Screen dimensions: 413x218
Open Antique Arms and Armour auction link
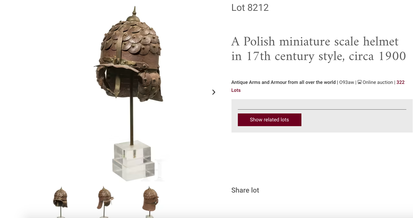(x=284, y=82)
